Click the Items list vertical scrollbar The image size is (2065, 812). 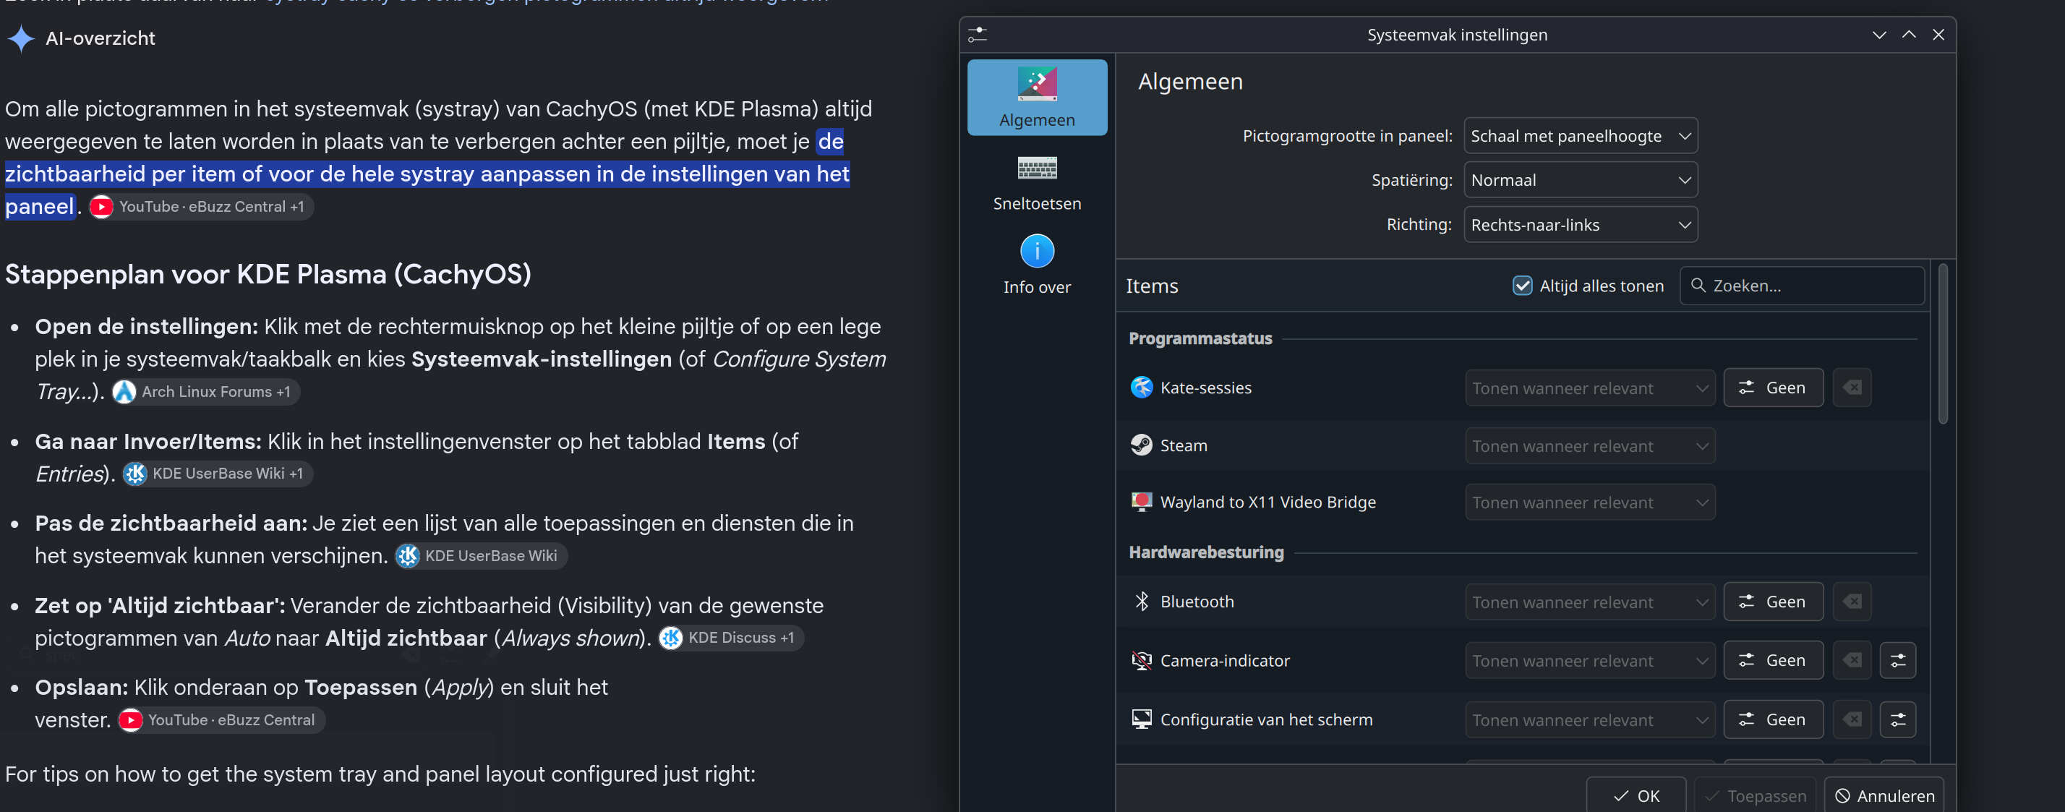click(1941, 345)
